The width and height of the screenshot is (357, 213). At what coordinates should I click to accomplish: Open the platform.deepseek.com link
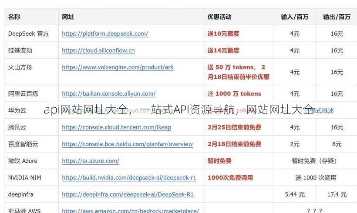point(105,33)
